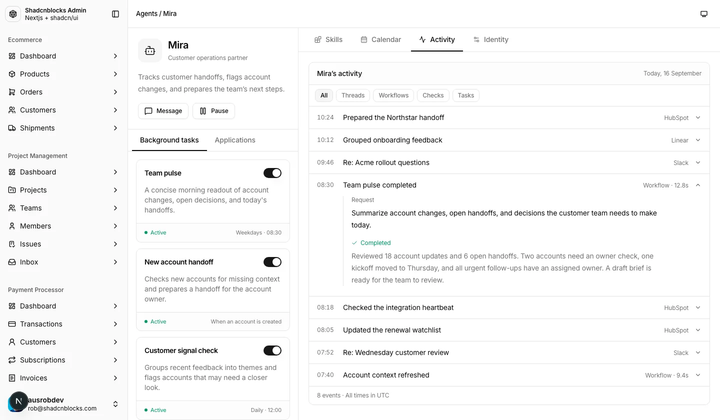Collapse the Team pulse completed row
Image resolution: width=720 pixels, height=420 pixels.
click(509, 185)
